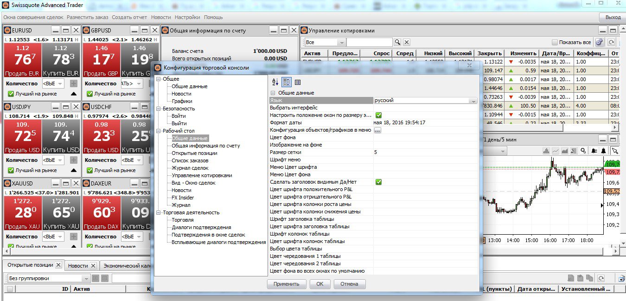Confirm the configuration with OK

pos(319,284)
